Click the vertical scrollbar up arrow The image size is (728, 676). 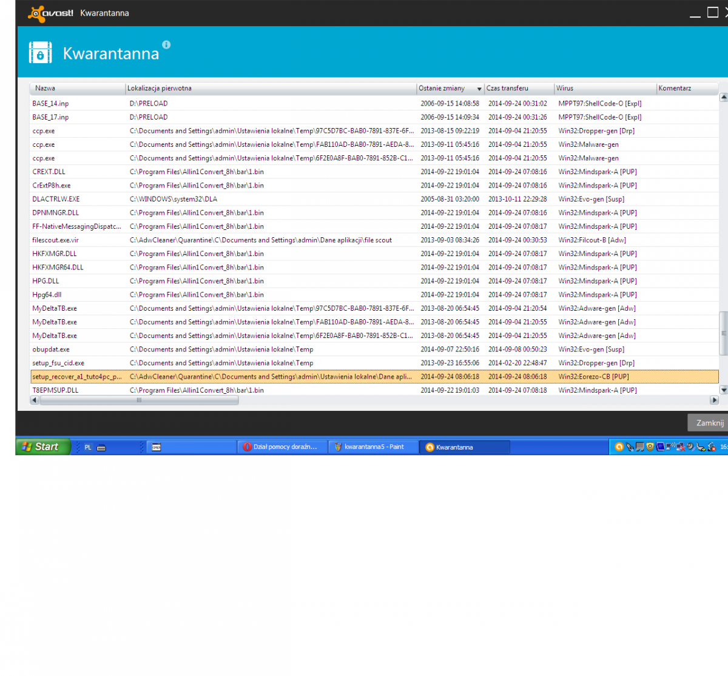click(x=723, y=97)
